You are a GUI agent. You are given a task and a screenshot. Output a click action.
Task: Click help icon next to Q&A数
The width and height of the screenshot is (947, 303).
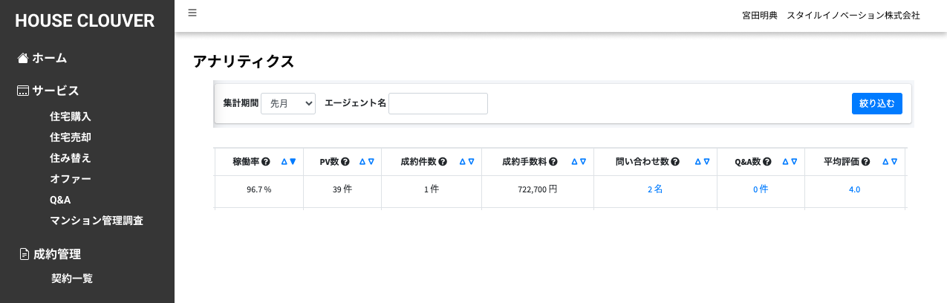click(x=767, y=162)
